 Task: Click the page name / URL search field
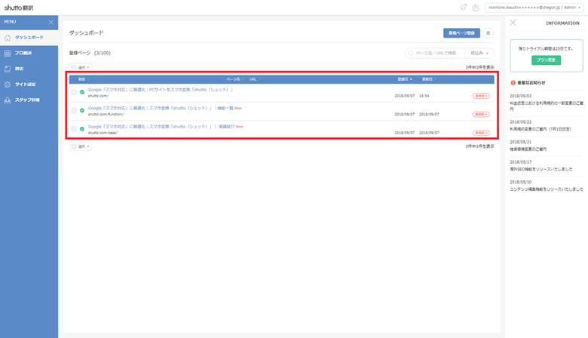coord(437,53)
